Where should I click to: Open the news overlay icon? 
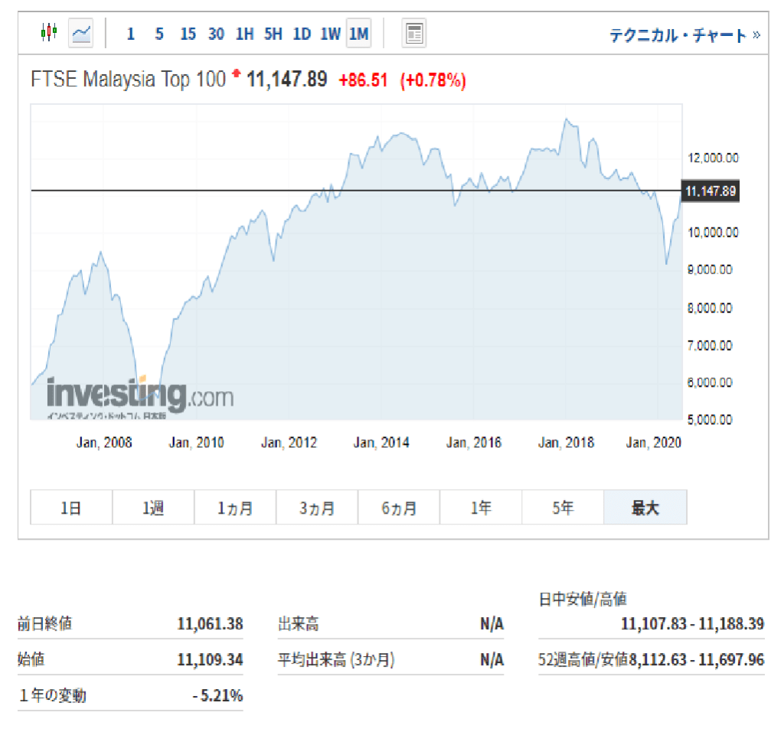pyautogui.click(x=414, y=34)
